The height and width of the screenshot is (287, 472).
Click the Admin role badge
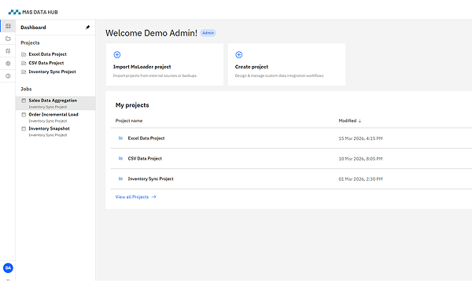point(208,33)
